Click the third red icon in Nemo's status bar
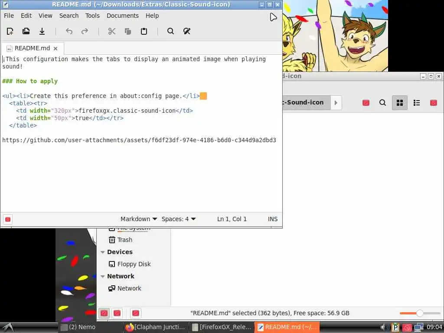The image size is (444, 333). click(136, 313)
